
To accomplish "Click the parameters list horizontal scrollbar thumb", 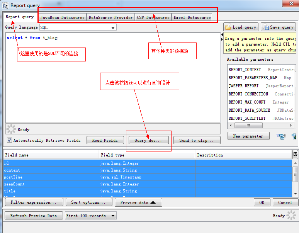I will click(248, 125).
